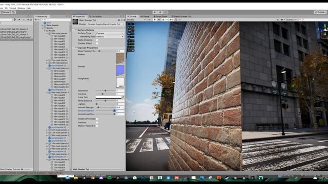Open the Tutorial menu
This screenshot has width=328, height=184.
point(13,8)
